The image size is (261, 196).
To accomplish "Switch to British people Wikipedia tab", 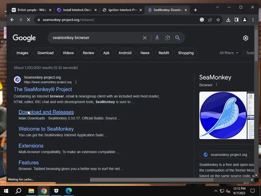I will (30, 10).
